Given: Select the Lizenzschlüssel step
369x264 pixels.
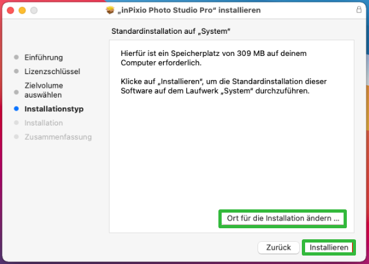Looking at the screenshot, I should 52,72.
